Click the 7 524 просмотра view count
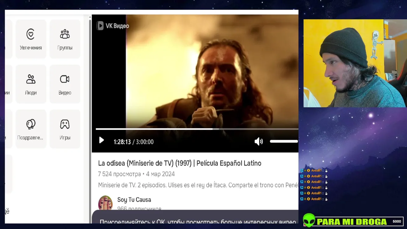This screenshot has width=407, height=229. (x=119, y=174)
